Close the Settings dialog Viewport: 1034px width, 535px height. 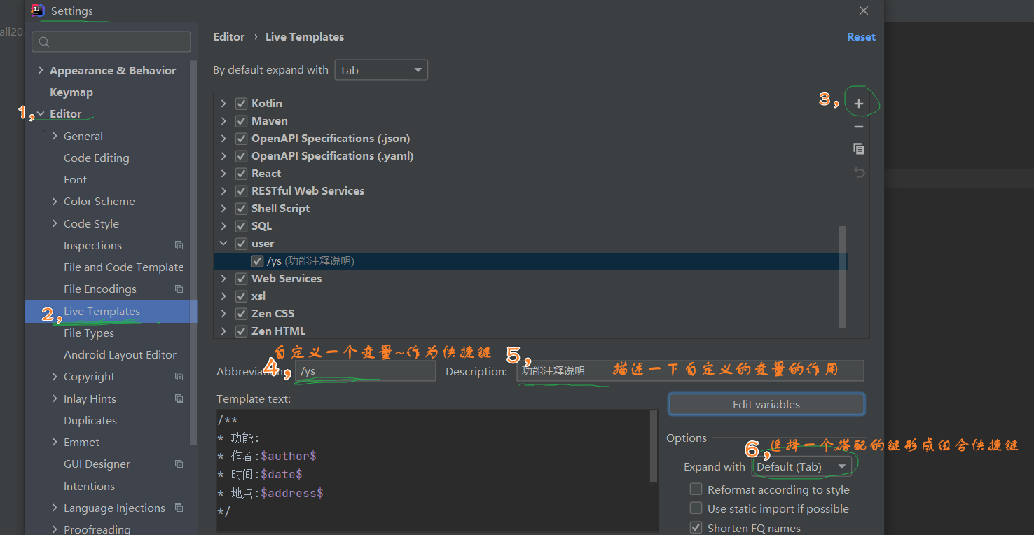(x=864, y=11)
